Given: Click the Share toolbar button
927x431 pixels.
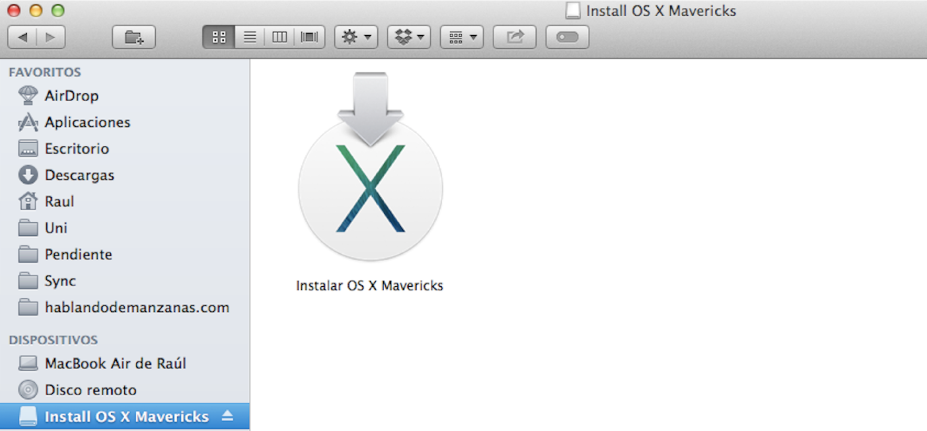Looking at the screenshot, I should [x=514, y=37].
